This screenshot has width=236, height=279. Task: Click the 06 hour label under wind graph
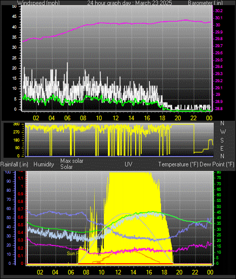click(67, 118)
